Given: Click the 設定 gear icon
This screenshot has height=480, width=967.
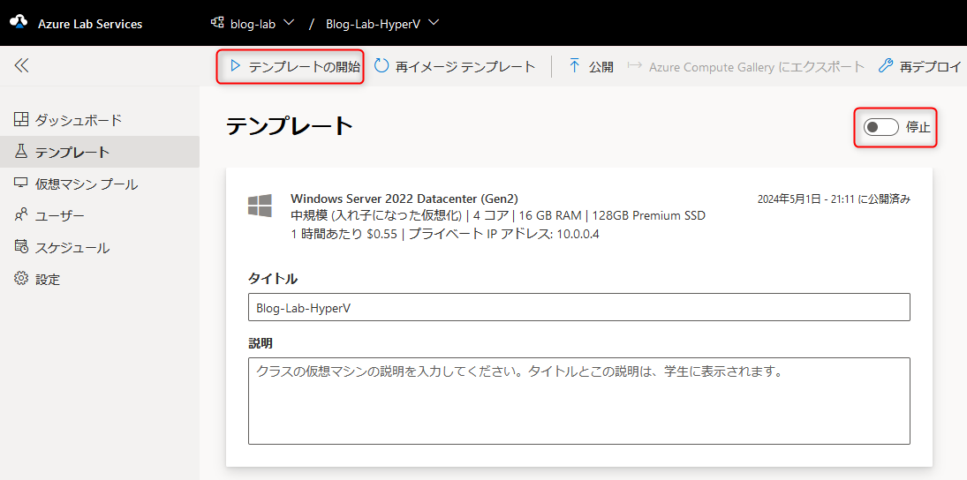Looking at the screenshot, I should point(21,279).
